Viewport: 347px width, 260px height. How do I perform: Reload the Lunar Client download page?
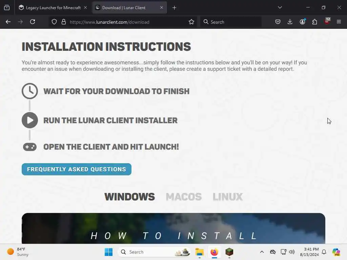33,22
